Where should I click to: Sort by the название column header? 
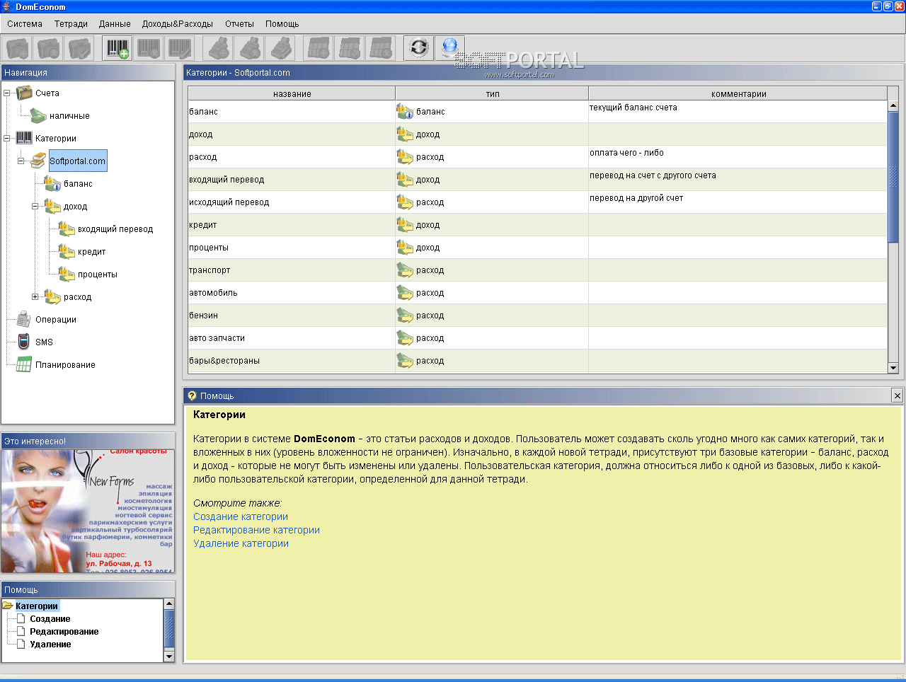click(x=292, y=93)
